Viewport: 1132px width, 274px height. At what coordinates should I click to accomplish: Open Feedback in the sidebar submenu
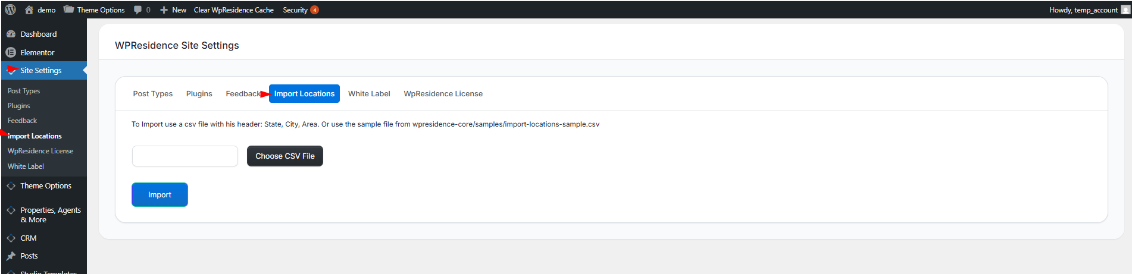(x=22, y=121)
